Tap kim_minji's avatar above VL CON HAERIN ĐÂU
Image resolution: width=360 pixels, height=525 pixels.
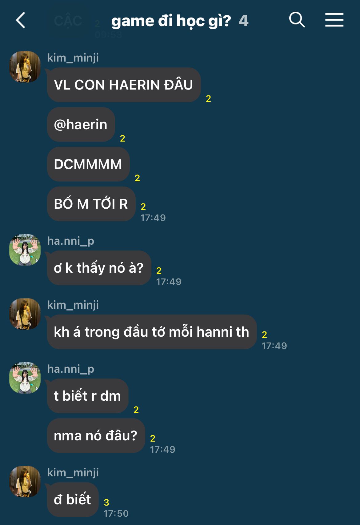25,66
